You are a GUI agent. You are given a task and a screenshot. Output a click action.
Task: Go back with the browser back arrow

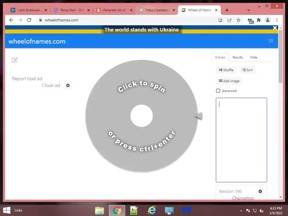tap(11, 20)
